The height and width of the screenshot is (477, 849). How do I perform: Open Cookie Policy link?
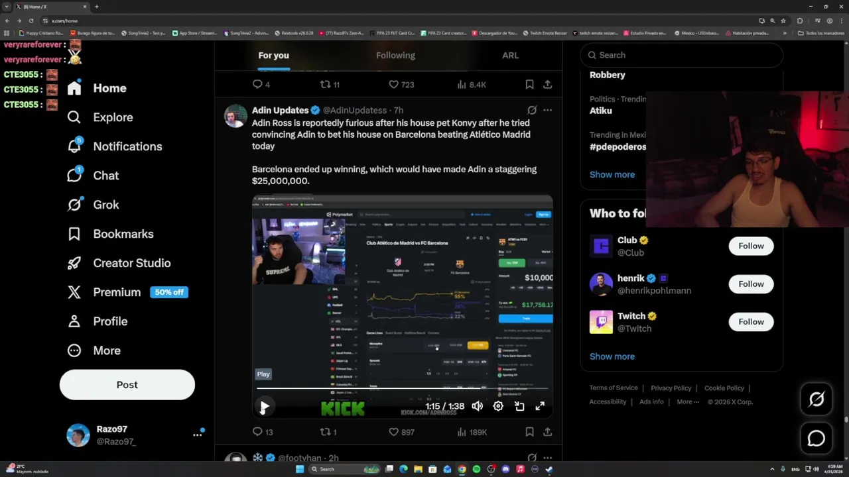[x=724, y=388]
